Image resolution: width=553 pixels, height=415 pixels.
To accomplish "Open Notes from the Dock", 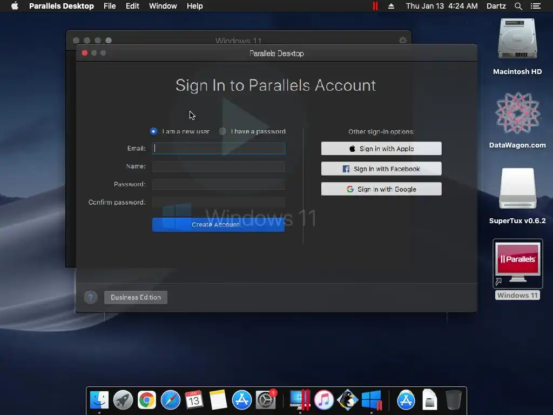I will tap(218, 400).
